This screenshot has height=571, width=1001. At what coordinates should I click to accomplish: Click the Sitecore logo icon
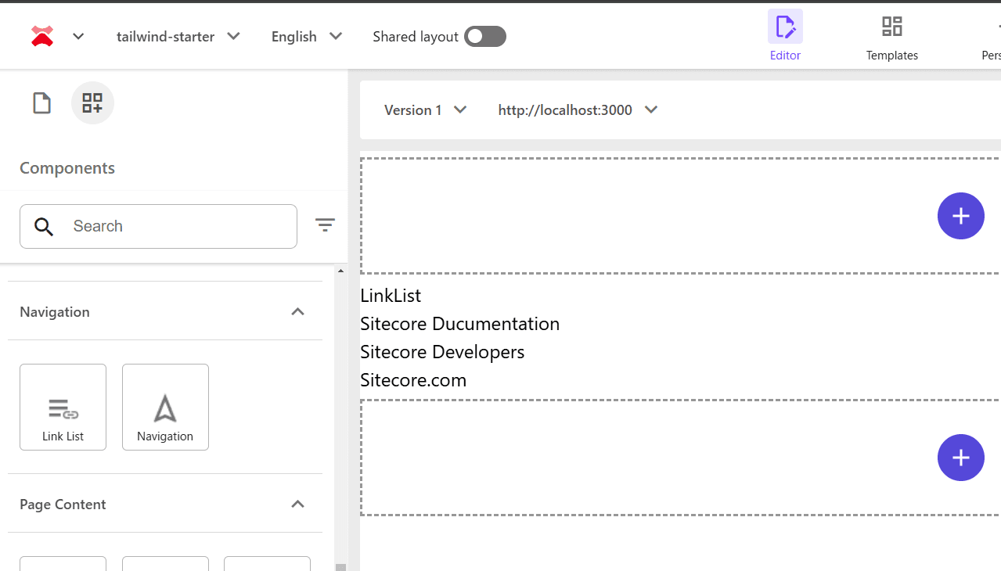tap(42, 36)
